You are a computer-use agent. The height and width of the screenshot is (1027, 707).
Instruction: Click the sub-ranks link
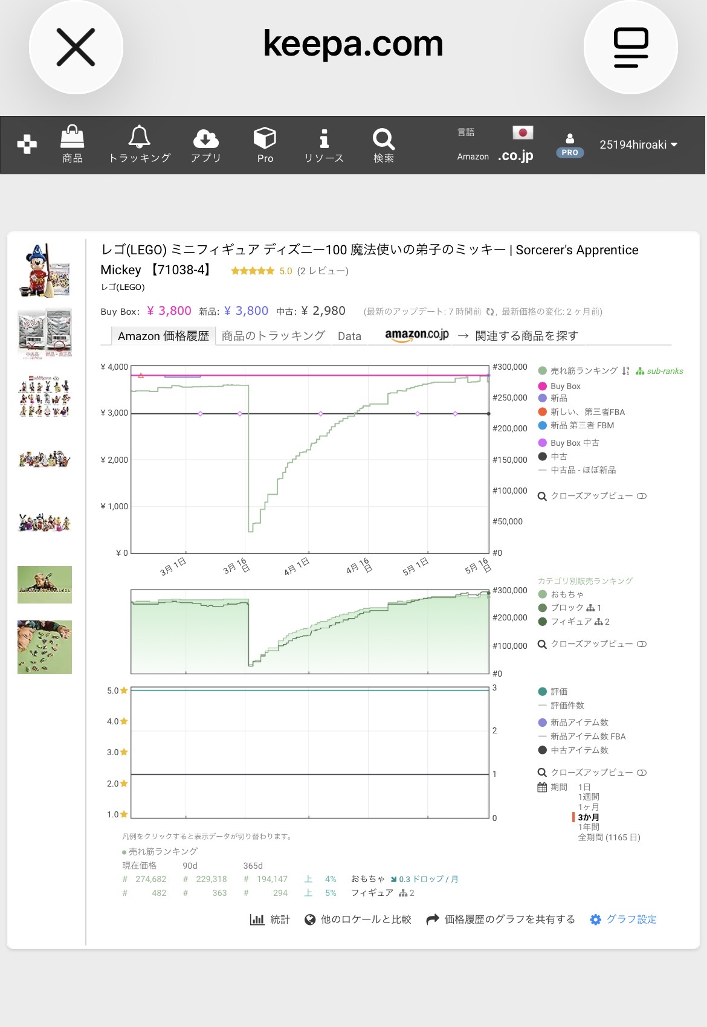pyautogui.click(x=659, y=371)
